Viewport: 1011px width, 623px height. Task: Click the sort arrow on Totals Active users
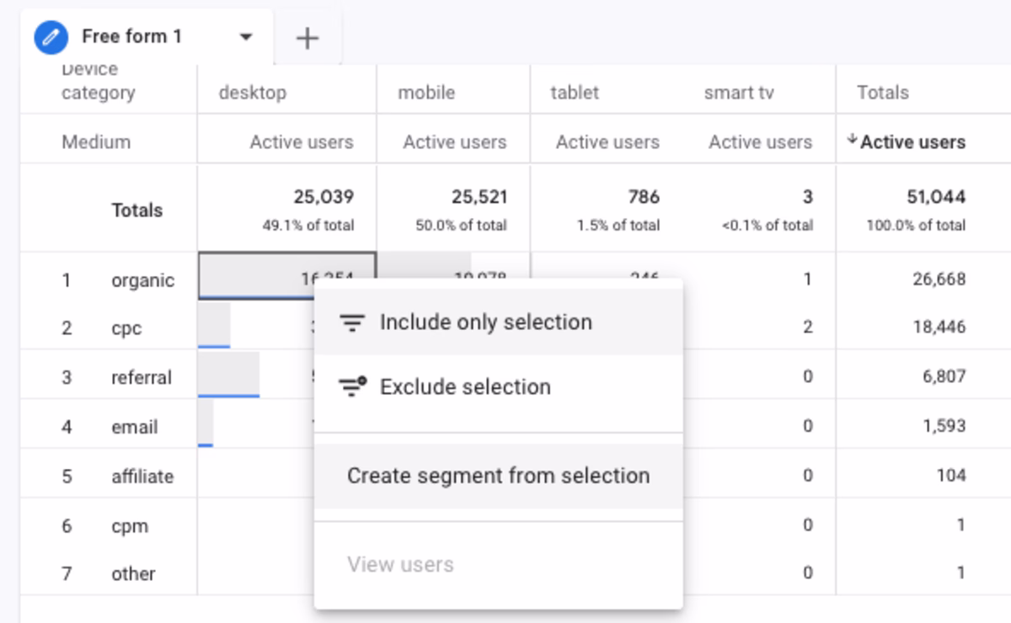point(852,141)
